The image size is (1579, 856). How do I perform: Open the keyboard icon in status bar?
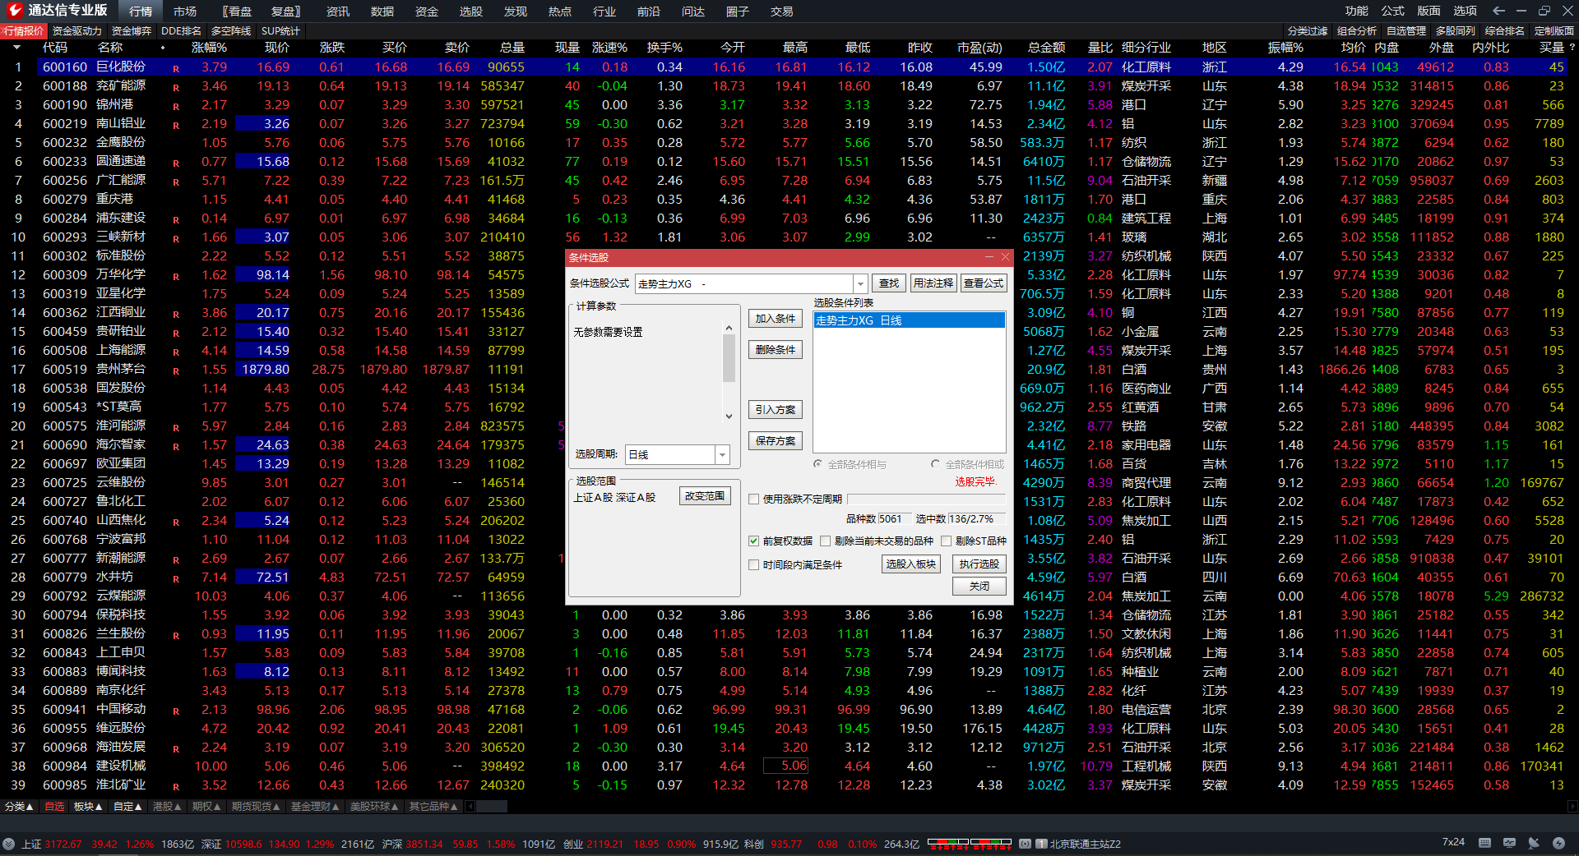(x=1484, y=843)
